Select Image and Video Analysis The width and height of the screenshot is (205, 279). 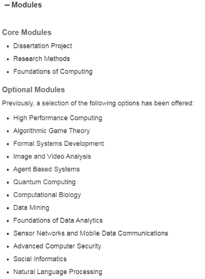coord(52,157)
